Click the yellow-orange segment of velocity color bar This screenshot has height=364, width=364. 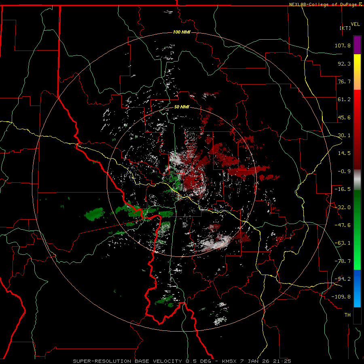click(x=357, y=72)
